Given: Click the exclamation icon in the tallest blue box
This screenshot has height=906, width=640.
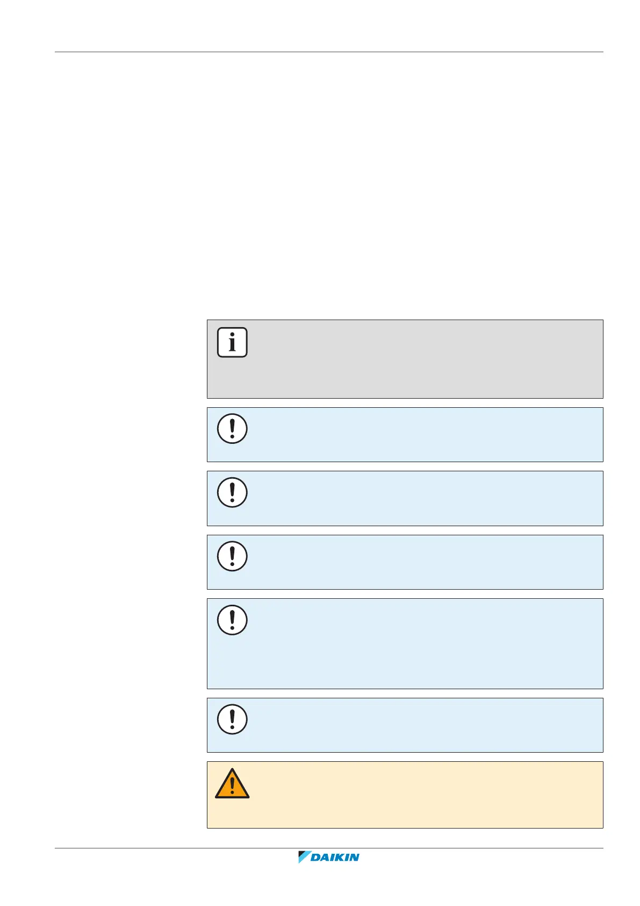Looking at the screenshot, I should pyautogui.click(x=232, y=620).
